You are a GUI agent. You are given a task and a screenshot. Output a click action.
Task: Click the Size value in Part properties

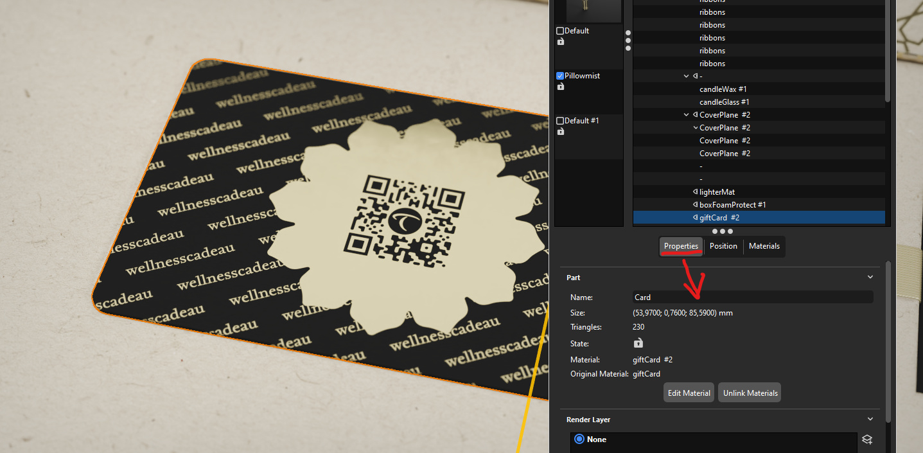click(x=683, y=313)
